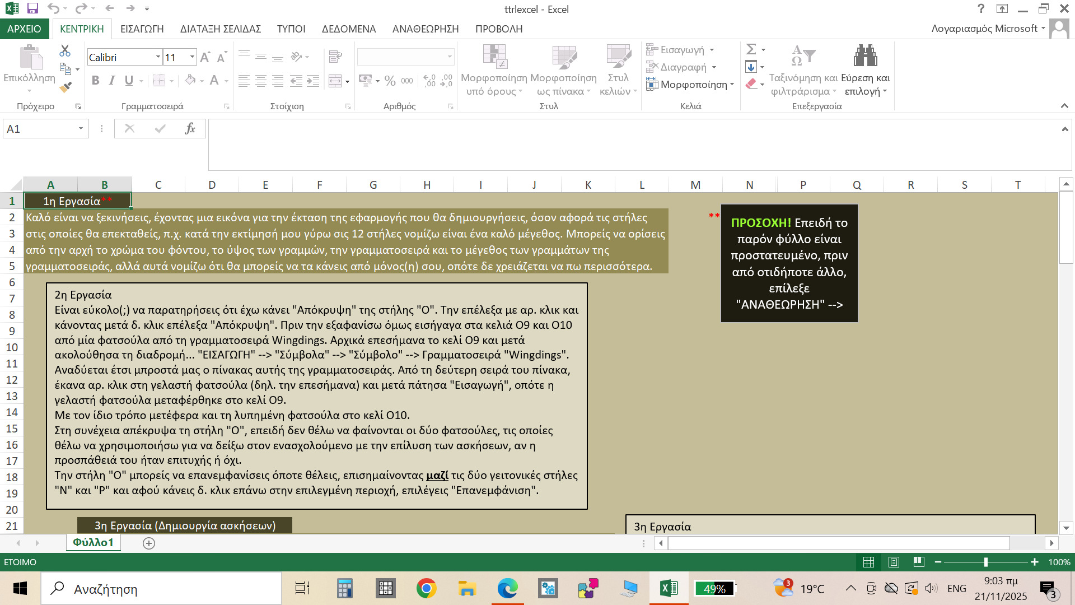The height and width of the screenshot is (605, 1075).
Task: Select the Format Painter brush
Action: tap(66, 87)
